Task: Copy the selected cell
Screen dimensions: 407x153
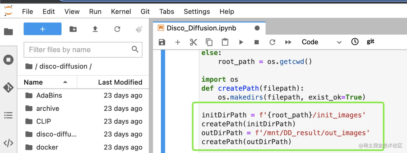Action: (209, 42)
